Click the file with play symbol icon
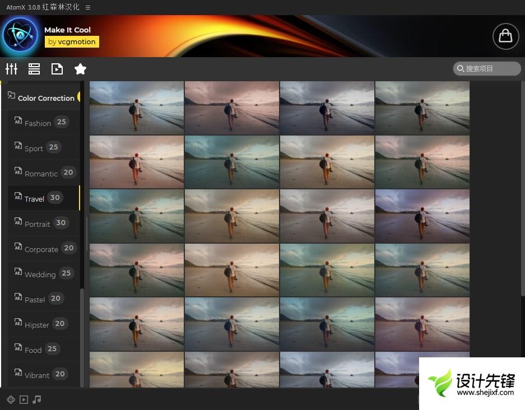The height and width of the screenshot is (410, 525). tap(57, 69)
